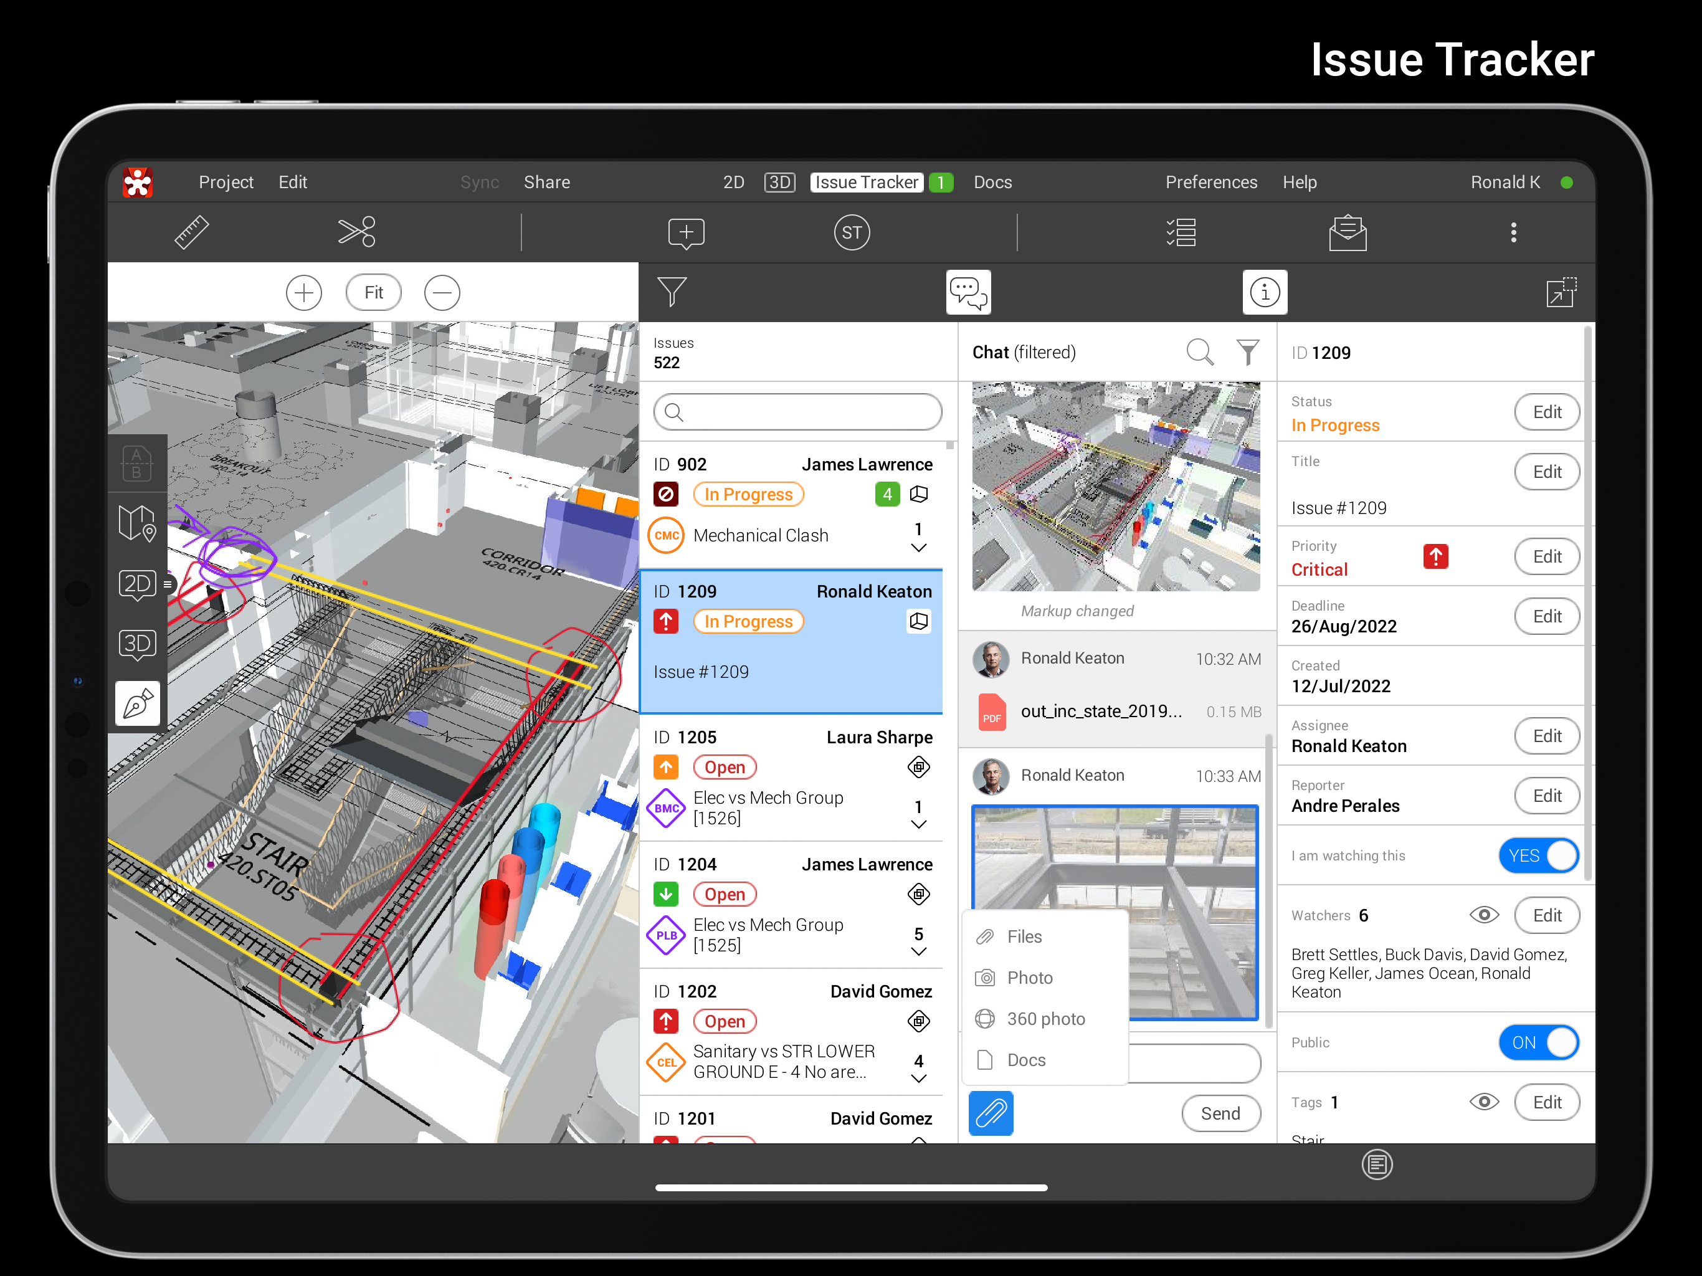1702x1276 pixels.
Task: Expand issue 1204 sub-items chevron
Action: pos(918,951)
